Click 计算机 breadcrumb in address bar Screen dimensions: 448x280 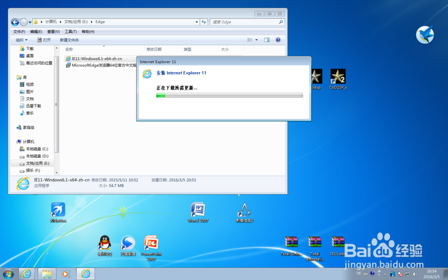point(51,22)
